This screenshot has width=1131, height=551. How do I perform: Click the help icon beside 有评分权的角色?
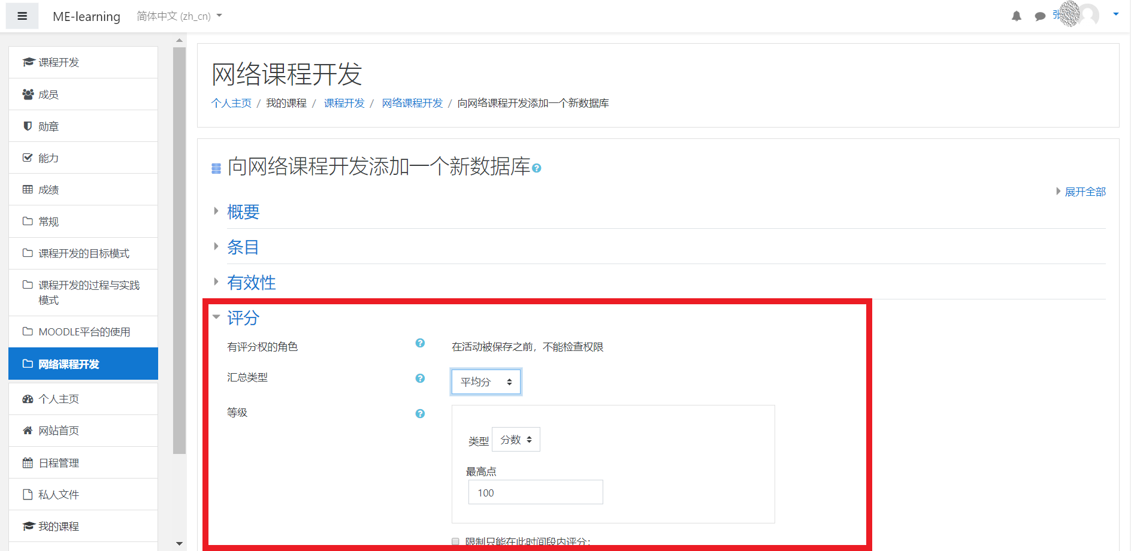(419, 343)
